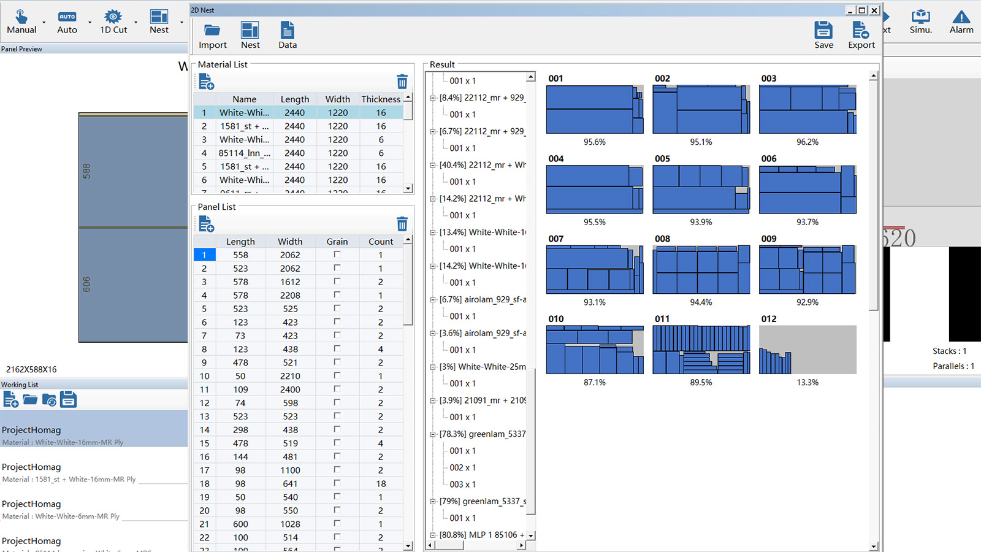The image size is (981, 552).
Task: Open nesting layout thumbnail 012
Action: 807,350
